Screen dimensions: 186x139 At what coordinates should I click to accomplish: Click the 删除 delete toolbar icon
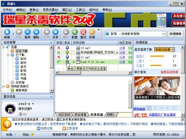point(36,34)
